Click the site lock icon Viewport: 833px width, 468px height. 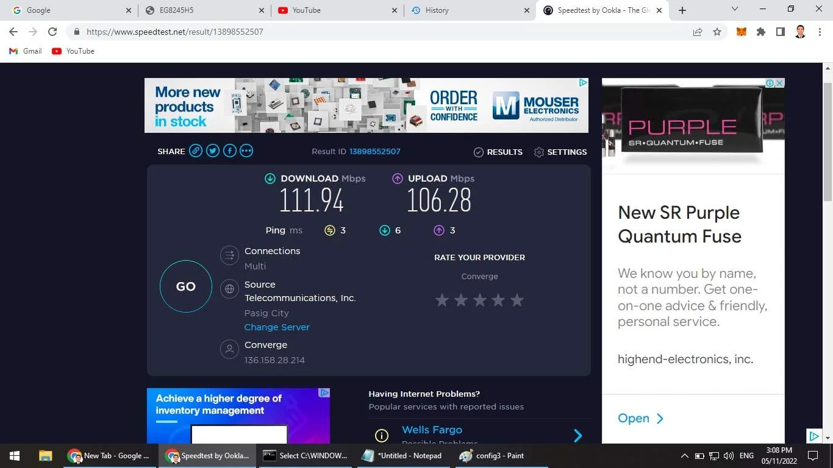(76, 32)
